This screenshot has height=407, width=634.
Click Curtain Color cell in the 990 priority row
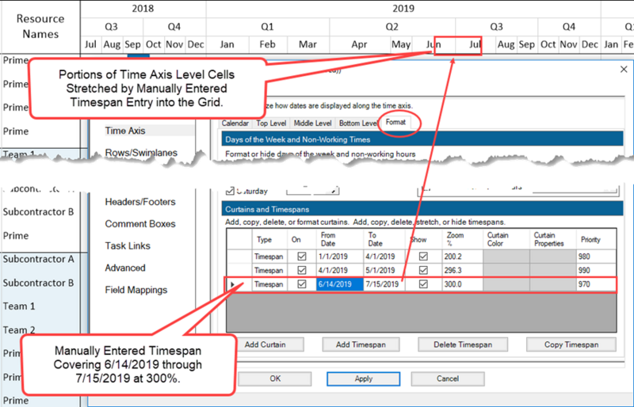[506, 270]
